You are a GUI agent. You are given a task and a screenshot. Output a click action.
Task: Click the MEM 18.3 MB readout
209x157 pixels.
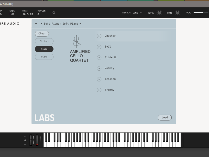click(28, 13)
